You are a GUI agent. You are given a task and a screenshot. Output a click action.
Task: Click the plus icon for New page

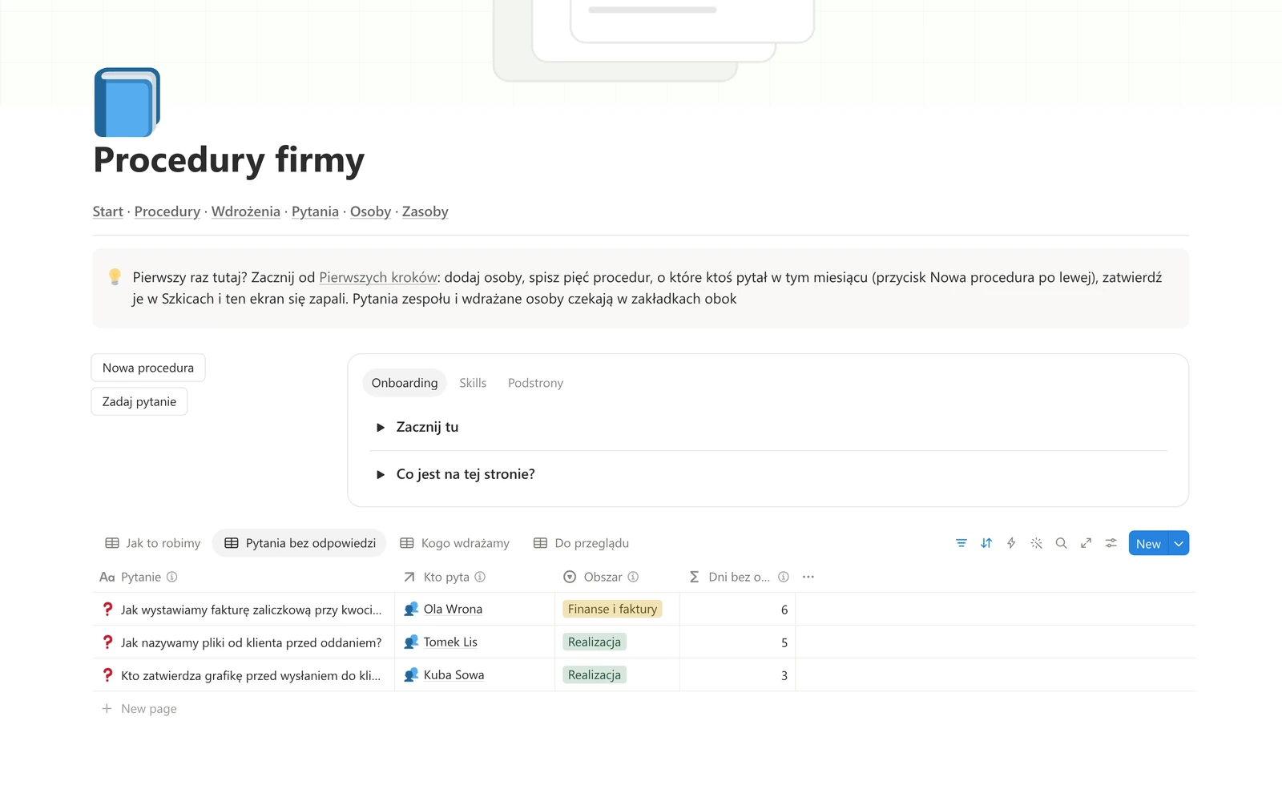click(x=107, y=709)
